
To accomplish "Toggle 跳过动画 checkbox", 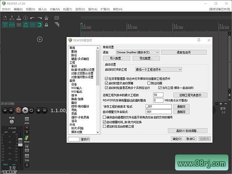I will 149,83.
